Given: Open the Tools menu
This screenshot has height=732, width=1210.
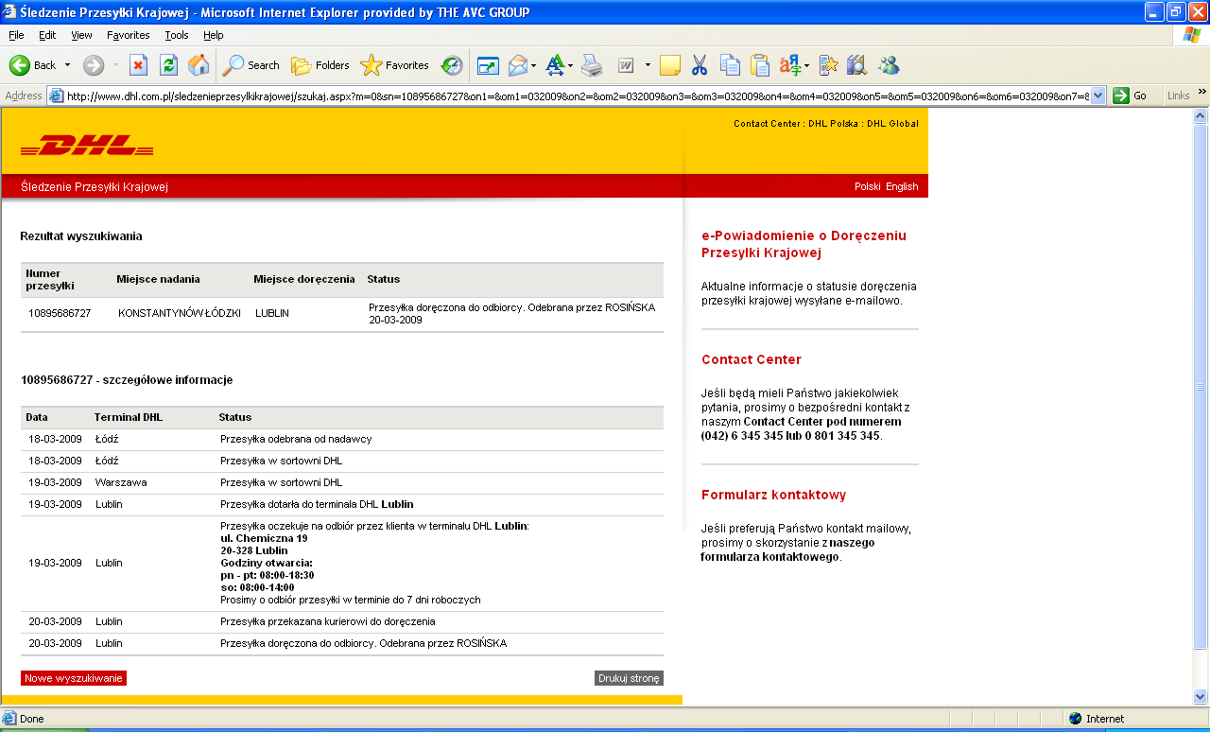Looking at the screenshot, I should click(177, 35).
